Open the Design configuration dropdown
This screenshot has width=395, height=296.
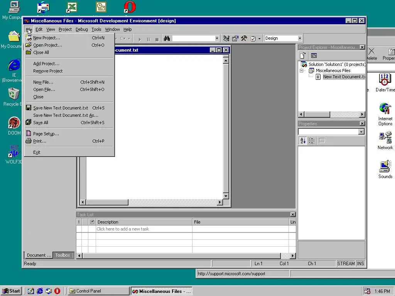[x=299, y=38]
